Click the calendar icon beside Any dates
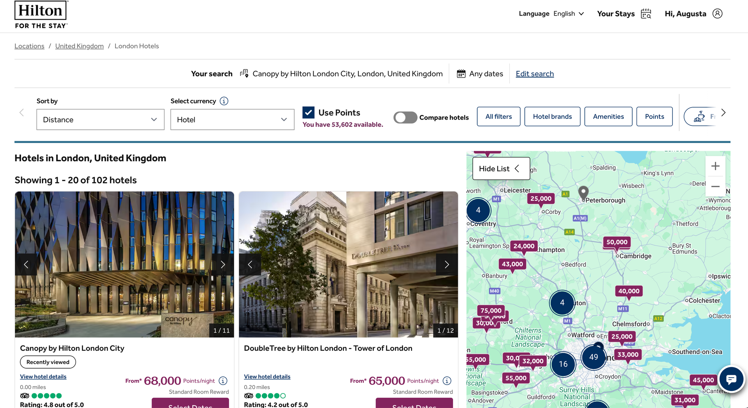Screen dimensions: 748x408 coord(461,74)
